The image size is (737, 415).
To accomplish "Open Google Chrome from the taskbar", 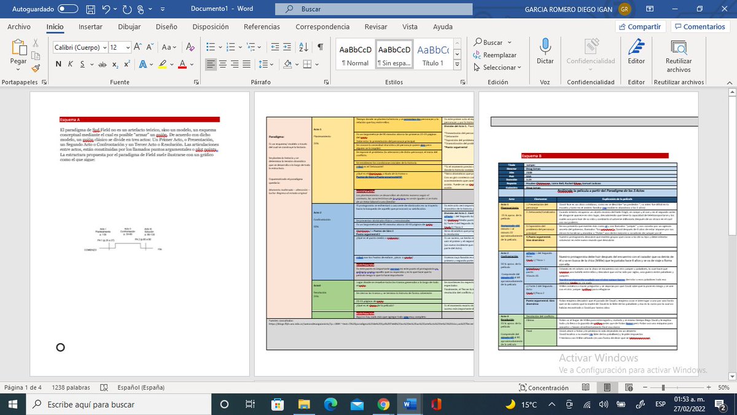I will [x=384, y=404].
